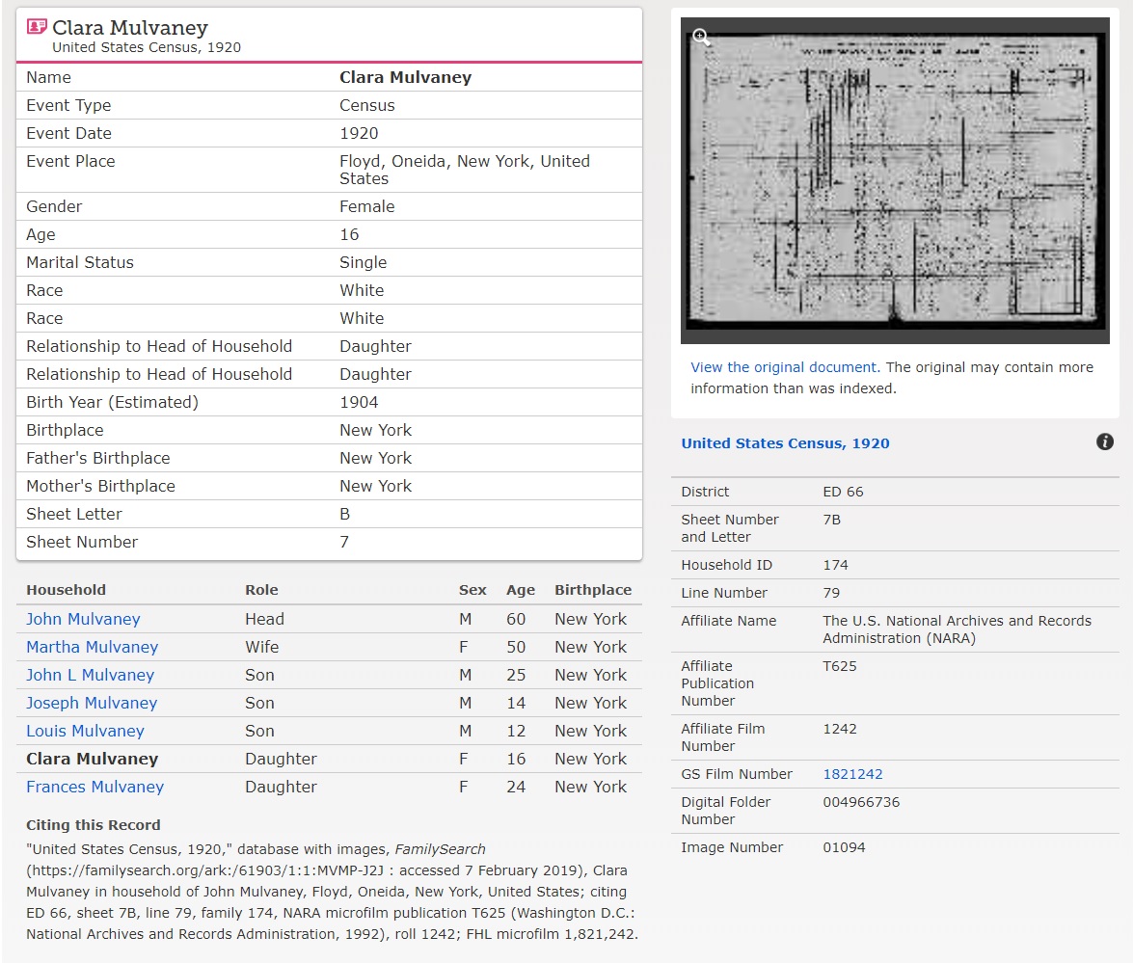Select the role 'Wife' in Martha Mulvaney's row
1133x963 pixels.
(x=261, y=647)
